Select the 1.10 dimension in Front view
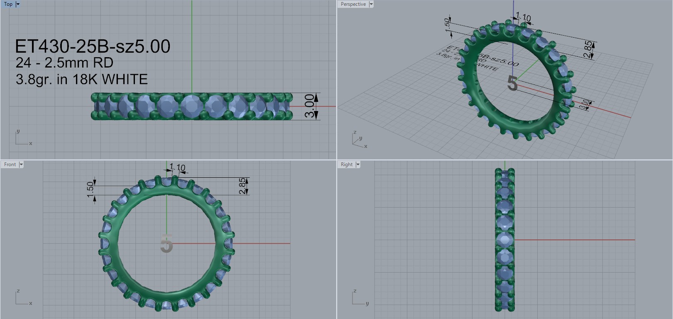Image resolution: width=673 pixels, height=319 pixels. (178, 167)
